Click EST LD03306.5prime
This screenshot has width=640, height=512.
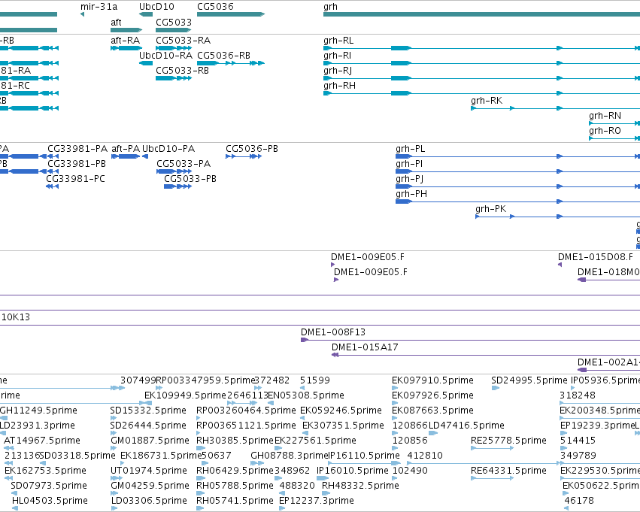pos(149,501)
